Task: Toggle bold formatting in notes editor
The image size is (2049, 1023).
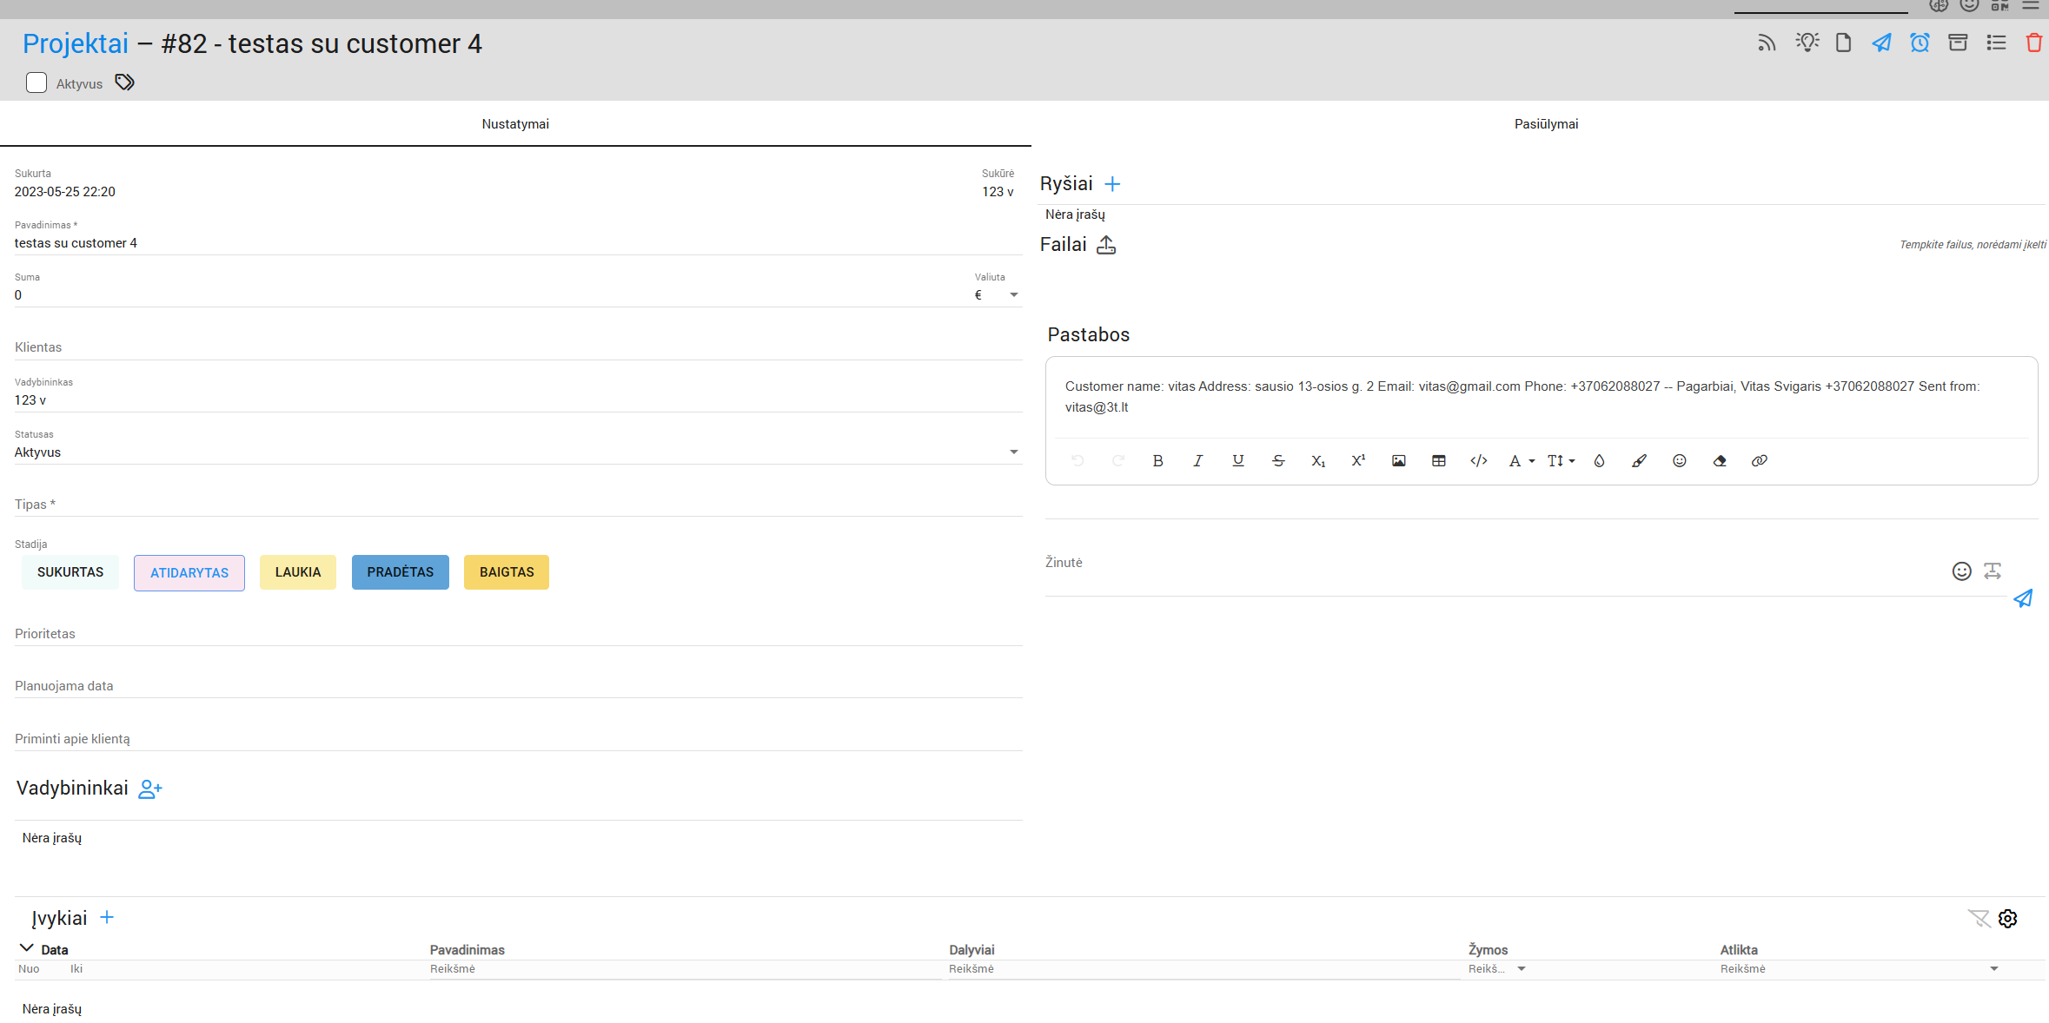Action: point(1157,461)
